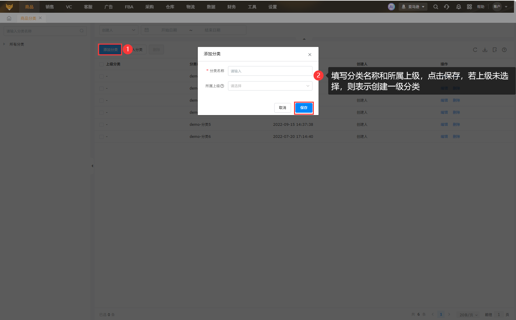Open the 商品 menu
Image resolution: width=516 pixels, height=320 pixels.
(29, 7)
